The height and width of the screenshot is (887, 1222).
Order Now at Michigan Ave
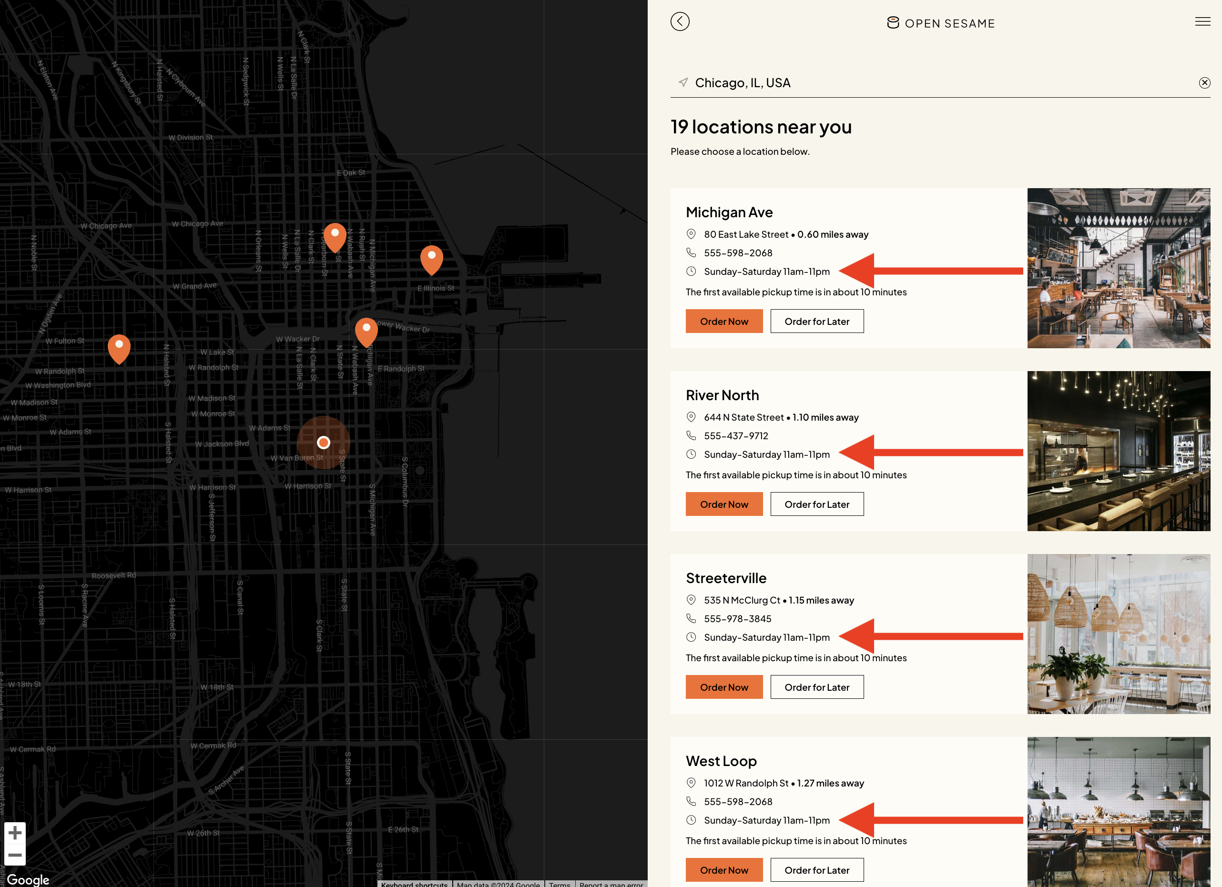[723, 321]
